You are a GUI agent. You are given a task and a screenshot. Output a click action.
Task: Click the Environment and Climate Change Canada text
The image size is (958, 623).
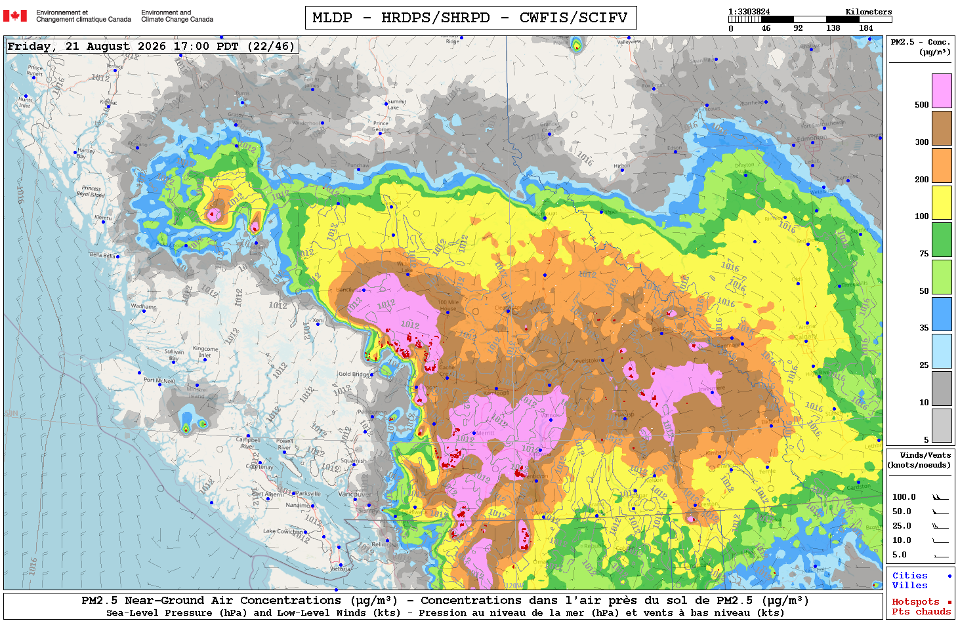click(177, 16)
